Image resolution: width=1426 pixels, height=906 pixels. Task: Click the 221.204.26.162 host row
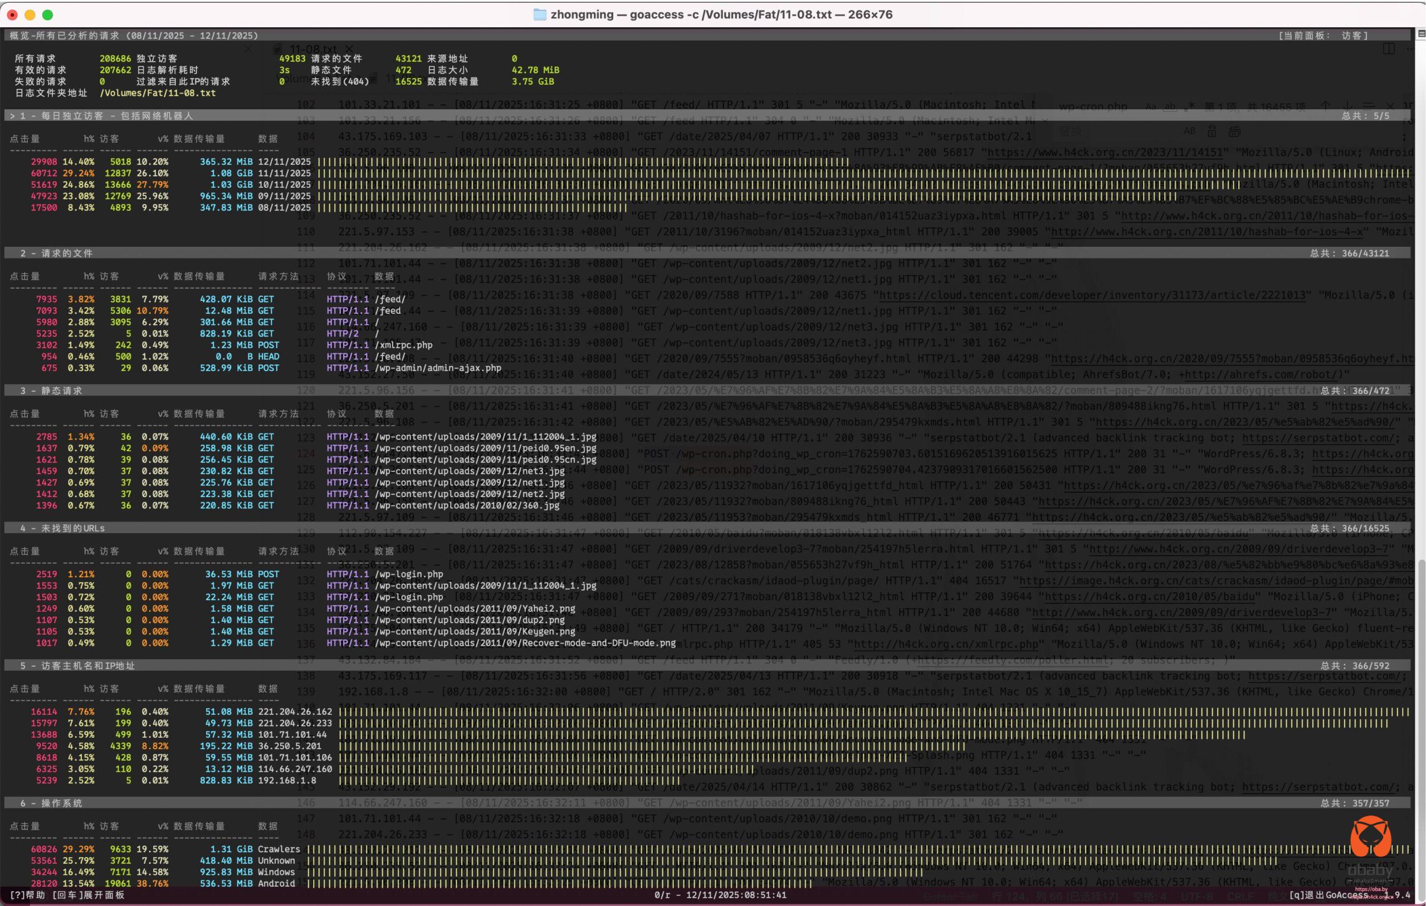click(x=295, y=712)
